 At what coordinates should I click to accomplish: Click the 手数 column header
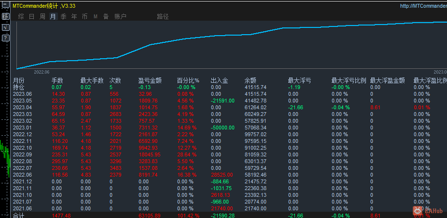pyautogui.click(x=57, y=81)
